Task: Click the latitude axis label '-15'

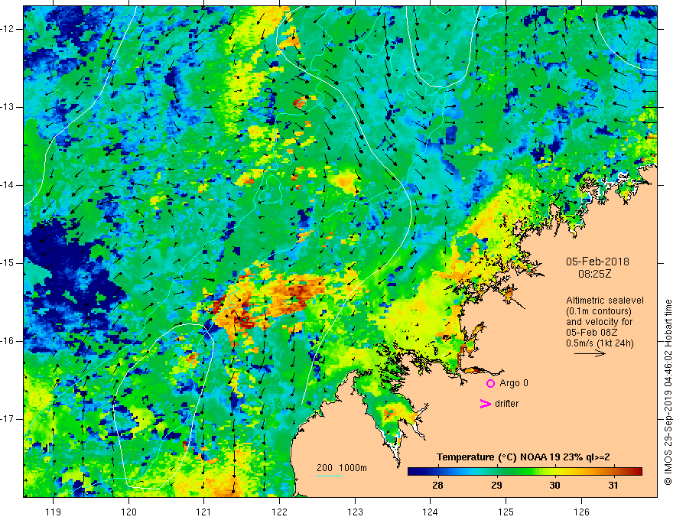Action: click(x=8, y=263)
